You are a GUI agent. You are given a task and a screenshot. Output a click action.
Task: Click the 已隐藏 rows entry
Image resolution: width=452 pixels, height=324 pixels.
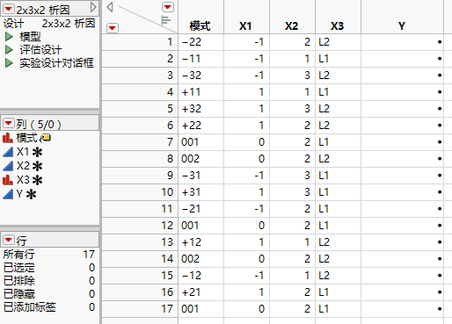tap(49, 294)
